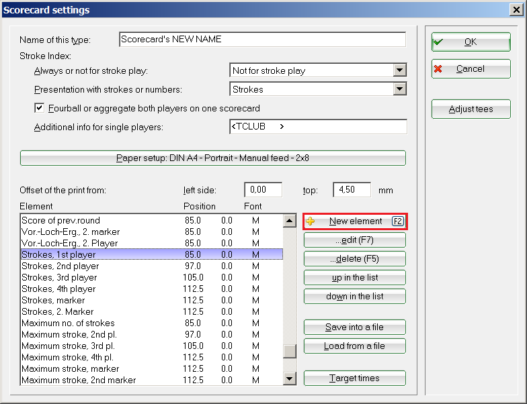Open the Target times button
The image size is (527, 404).
click(355, 378)
